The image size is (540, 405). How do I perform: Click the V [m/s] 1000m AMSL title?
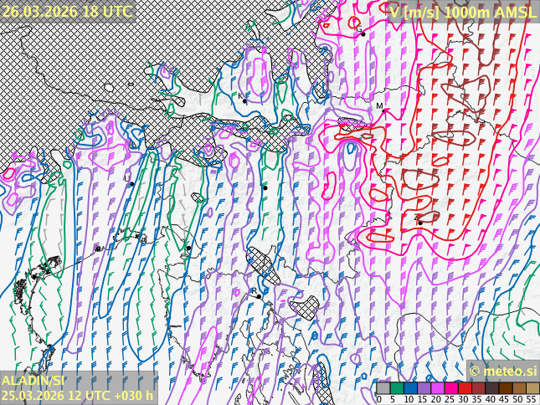pos(462,12)
